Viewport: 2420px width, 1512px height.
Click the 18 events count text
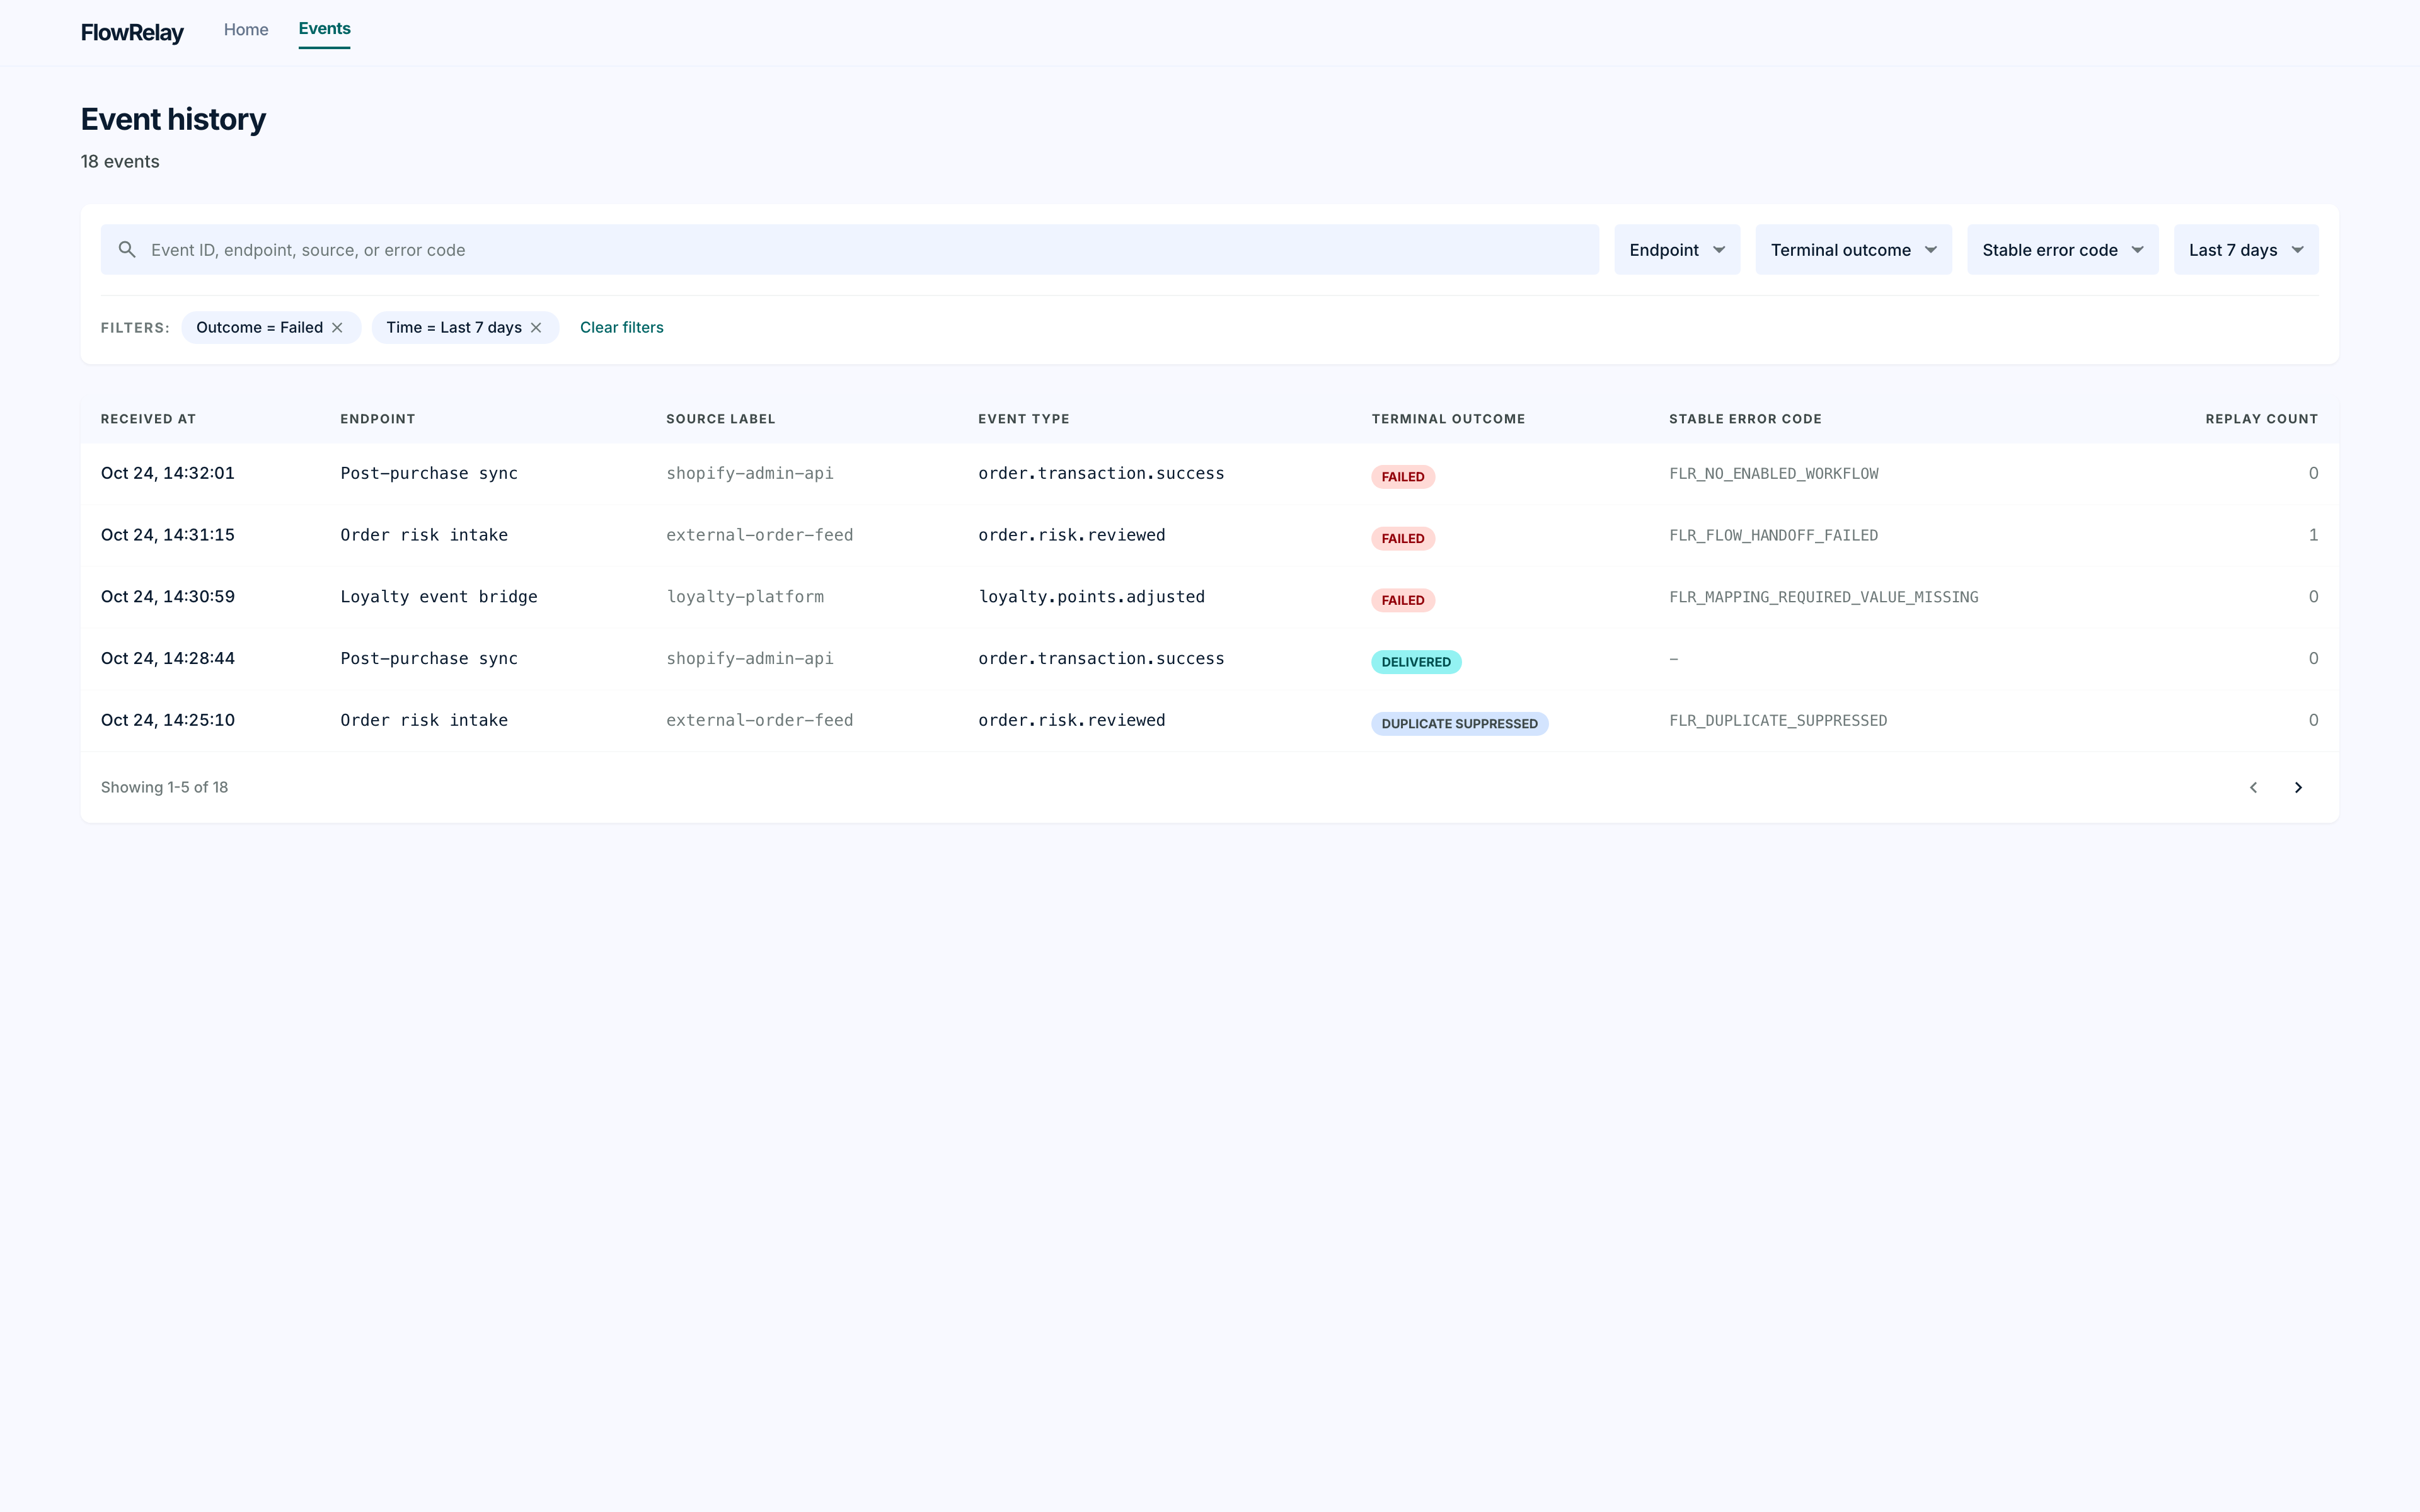pyautogui.click(x=120, y=162)
